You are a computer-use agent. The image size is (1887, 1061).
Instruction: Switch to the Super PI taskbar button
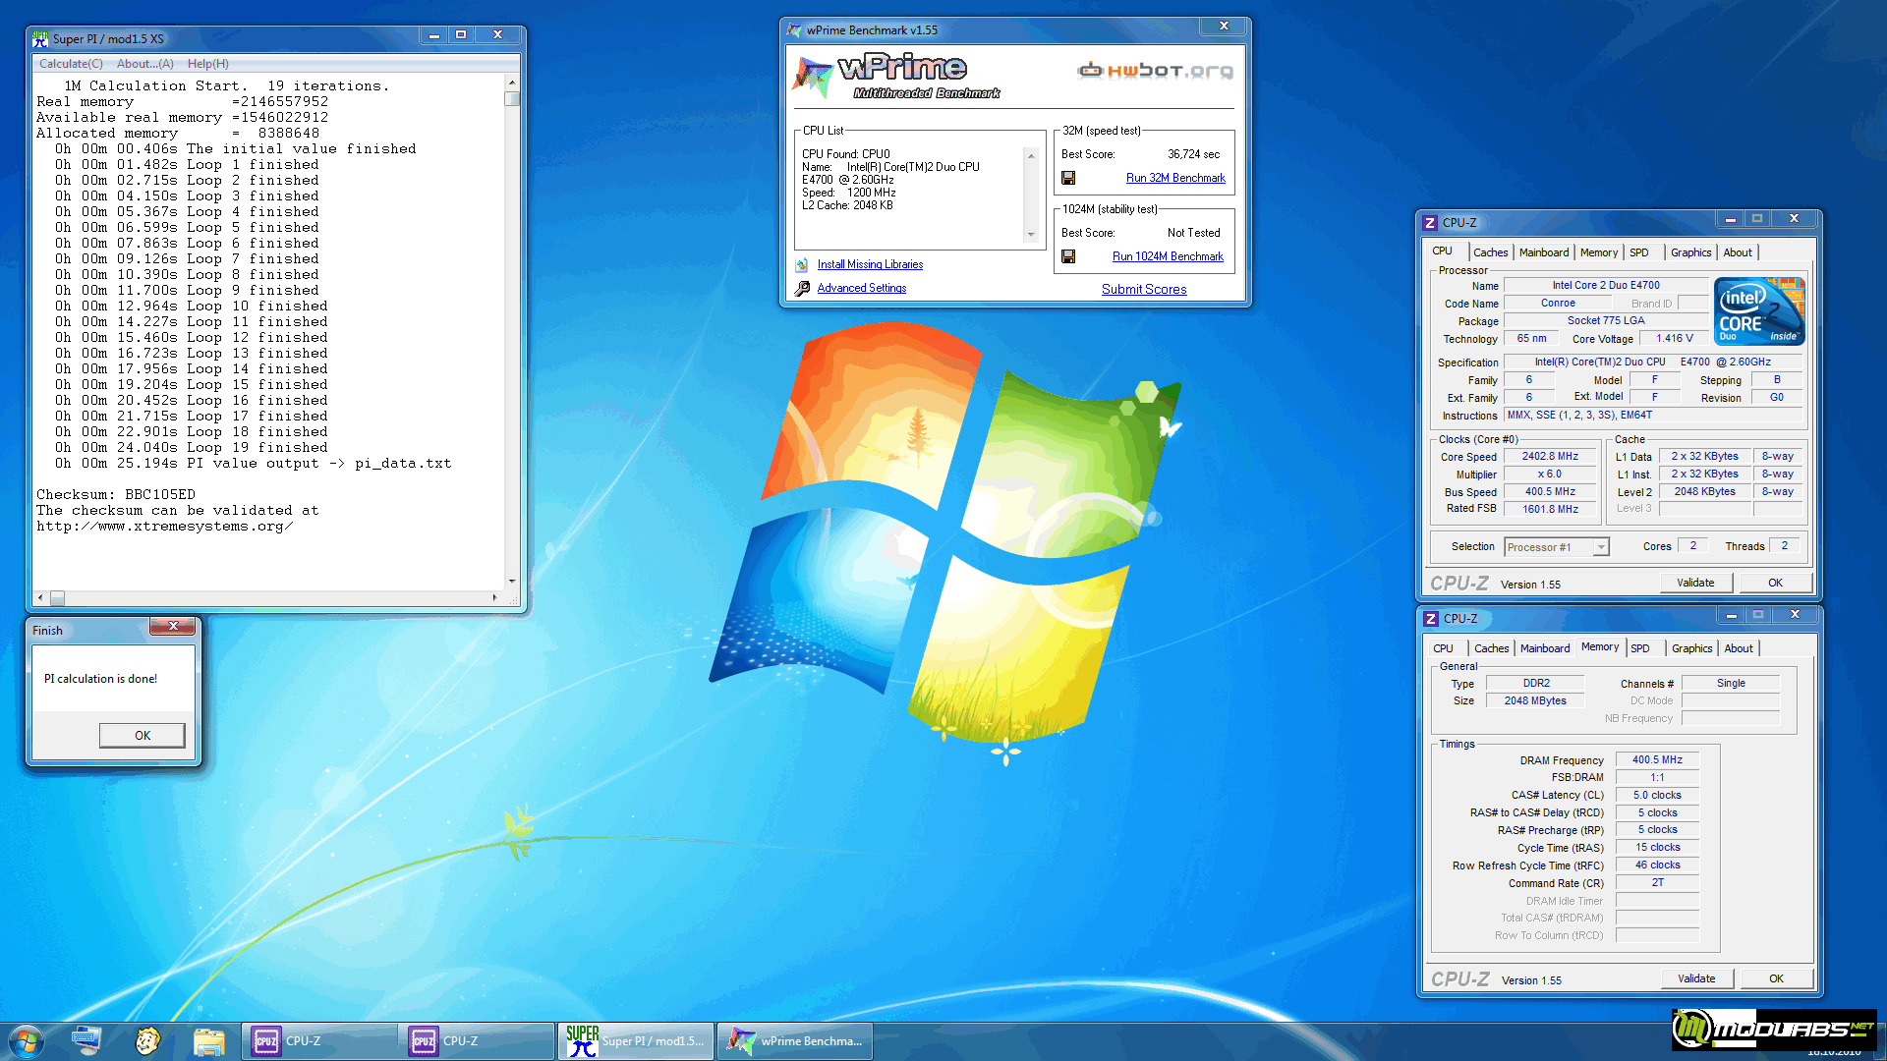coord(637,1041)
